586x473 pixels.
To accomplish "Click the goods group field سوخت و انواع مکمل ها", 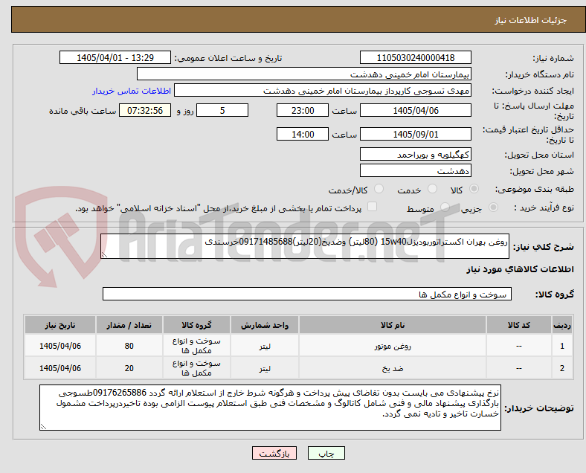I will pos(307,294).
